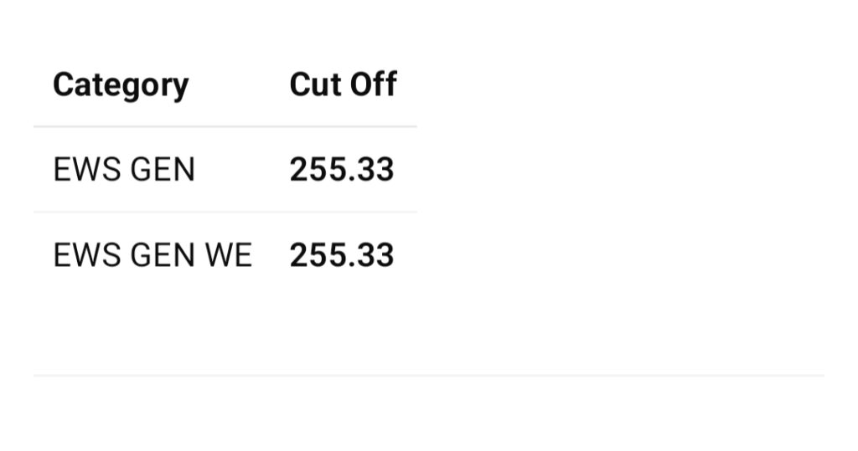858x451 pixels.
Task: Click the letter C in Category header
Action: click(62, 85)
